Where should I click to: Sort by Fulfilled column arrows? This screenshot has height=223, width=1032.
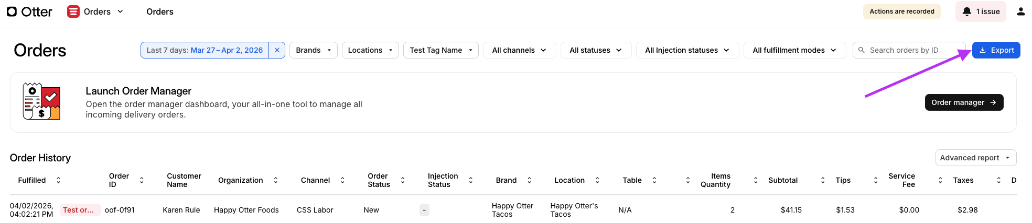click(58, 180)
